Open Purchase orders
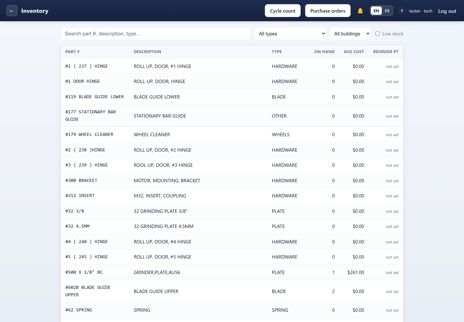The height and width of the screenshot is (322, 464). [x=328, y=11]
